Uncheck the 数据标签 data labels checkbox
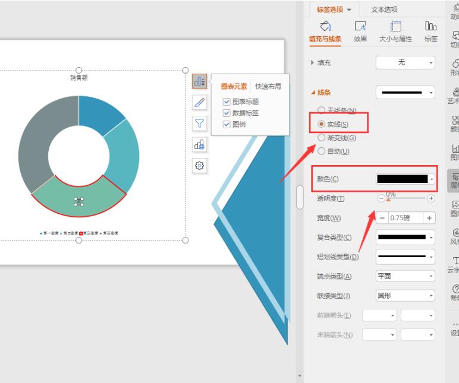Screen dimensions: 459x383 pos(227,113)
